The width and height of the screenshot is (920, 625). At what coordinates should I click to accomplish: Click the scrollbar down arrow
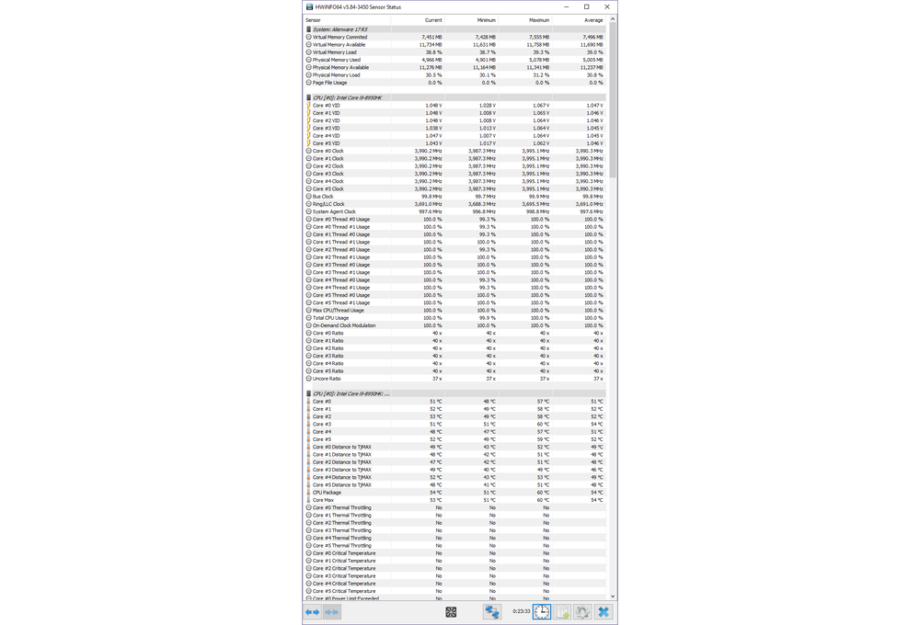coord(615,597)
